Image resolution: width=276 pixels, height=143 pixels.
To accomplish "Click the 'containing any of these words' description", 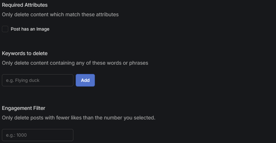I will [75, 63].
